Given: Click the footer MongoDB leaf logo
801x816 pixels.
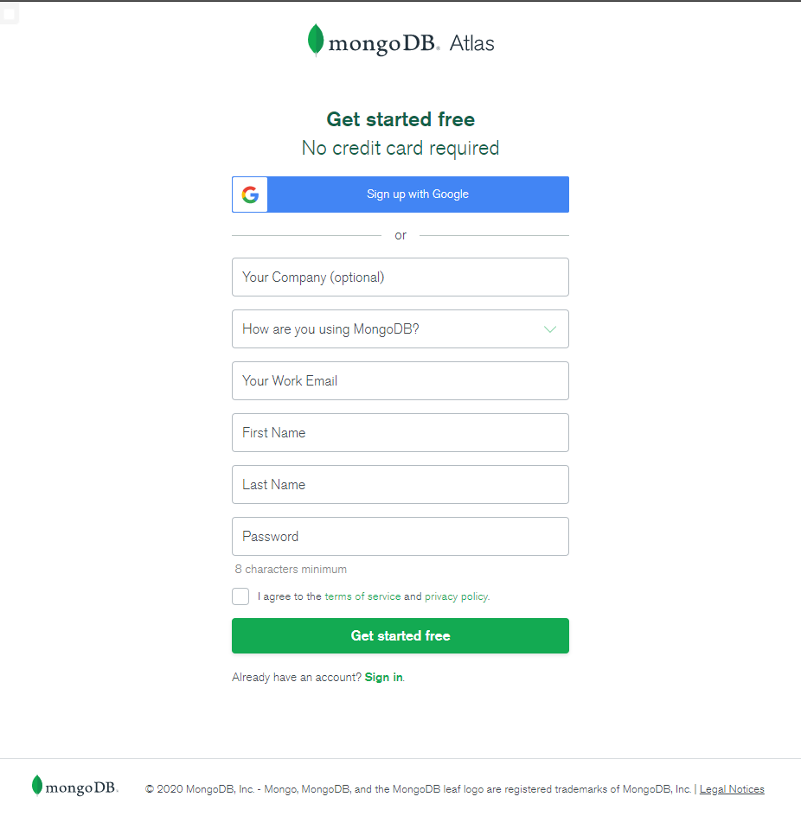Looking at the screenshot, I should click(x=37, y=785).
